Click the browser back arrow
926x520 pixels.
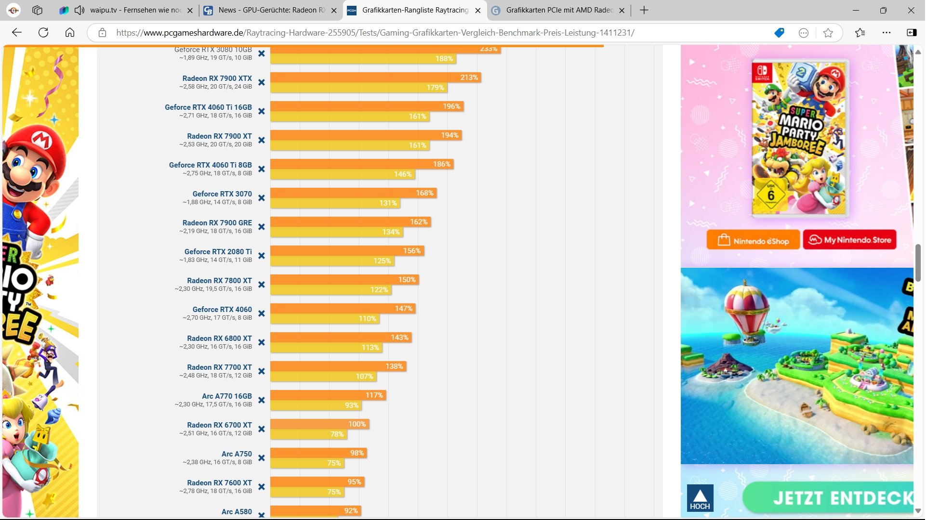[17, 33]
